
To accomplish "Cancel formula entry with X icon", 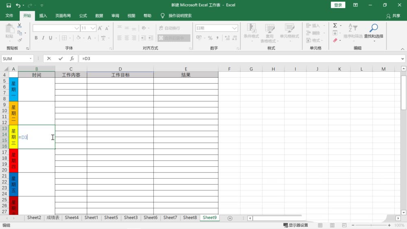I will click(x=49, y=59).
